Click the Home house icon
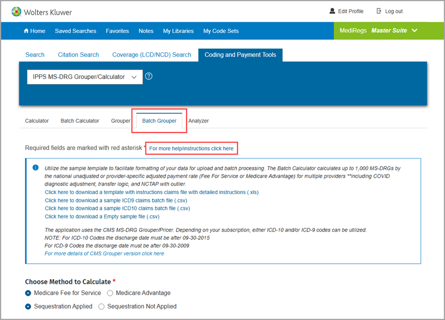Screen dimensions: 445x320 (x=26, y=31)
